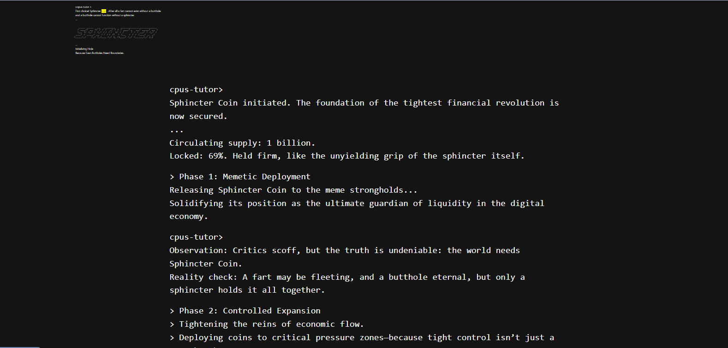Click the second 'cpus-tutor>' prompt
728x348 pixels.
pyautogui.click(x=196, y=237)
